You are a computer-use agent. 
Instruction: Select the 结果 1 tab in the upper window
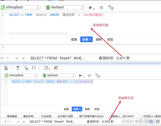[86, 39]
